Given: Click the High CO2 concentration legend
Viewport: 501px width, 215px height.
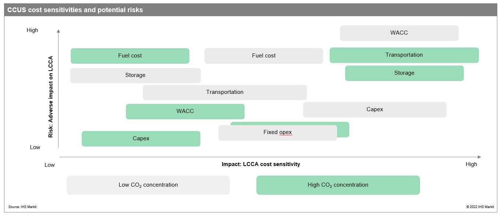Looking at the screenshot, I should pyautogui.click(x=338, y=185).
